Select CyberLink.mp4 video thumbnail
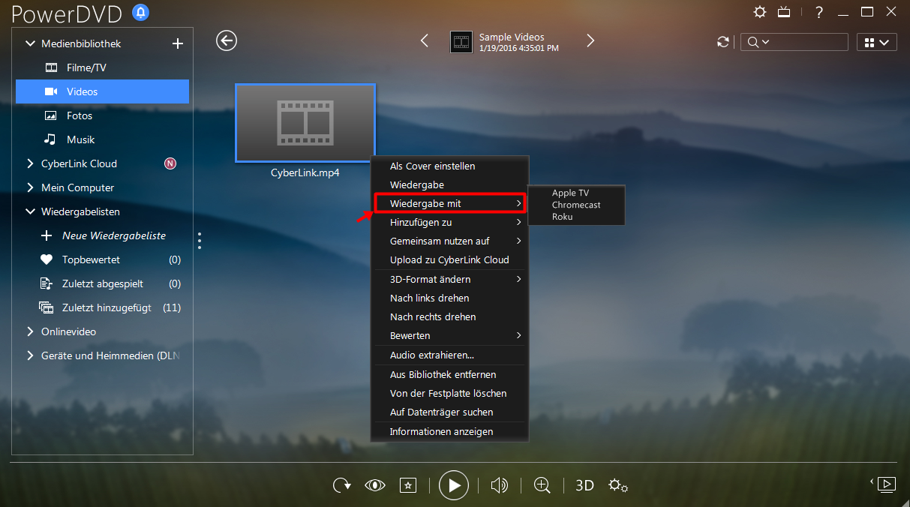Viewport: 910px width, 507px height. [x=305, y=123]
